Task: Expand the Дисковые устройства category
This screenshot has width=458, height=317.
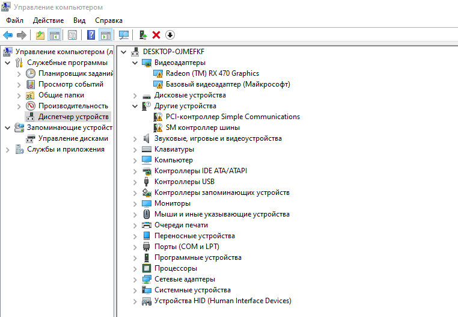Action: point(135,96)
